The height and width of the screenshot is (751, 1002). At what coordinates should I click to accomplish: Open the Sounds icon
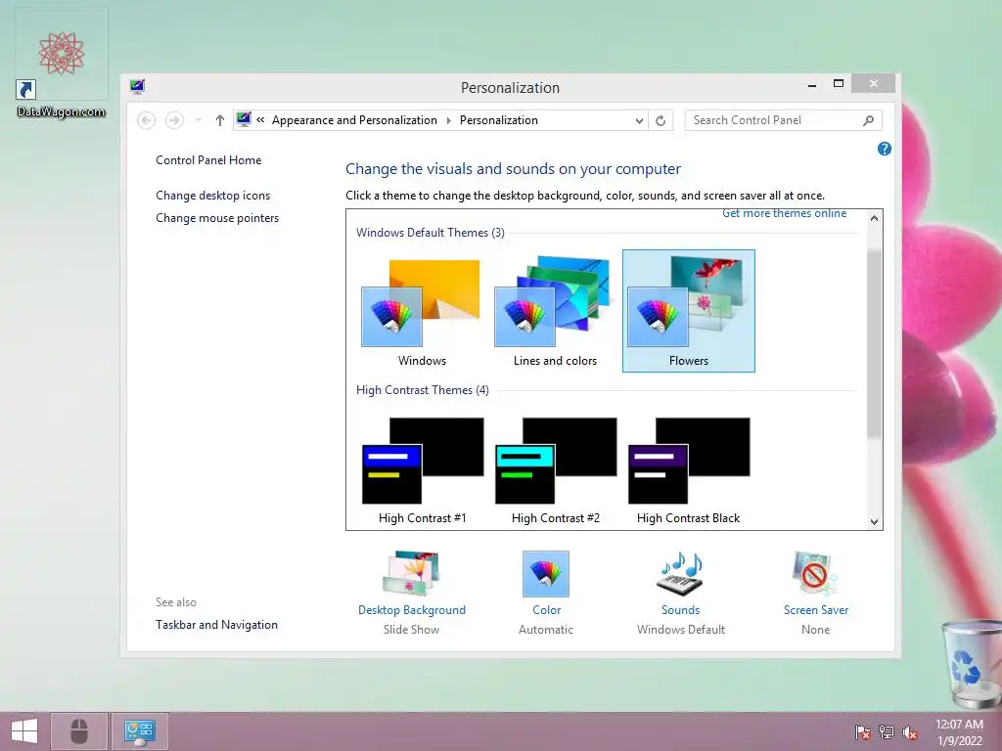coord(681,573)
